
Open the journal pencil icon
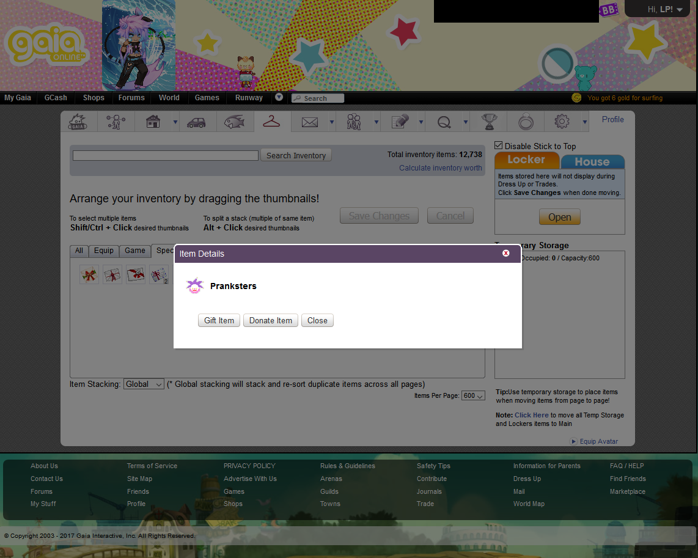(400, 122)
